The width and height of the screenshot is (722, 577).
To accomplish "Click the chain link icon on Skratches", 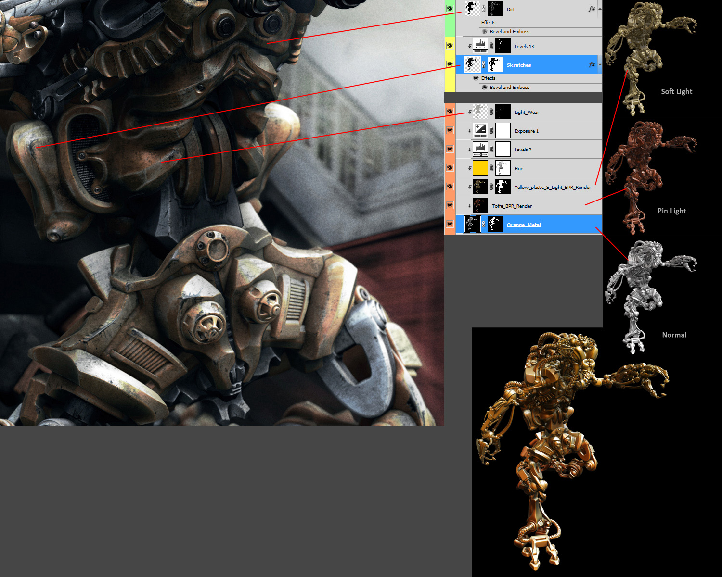I will pyautogui.click(x=484, y=64).
